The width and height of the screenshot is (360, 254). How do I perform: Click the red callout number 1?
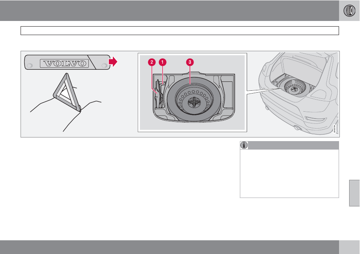(162, 62)
